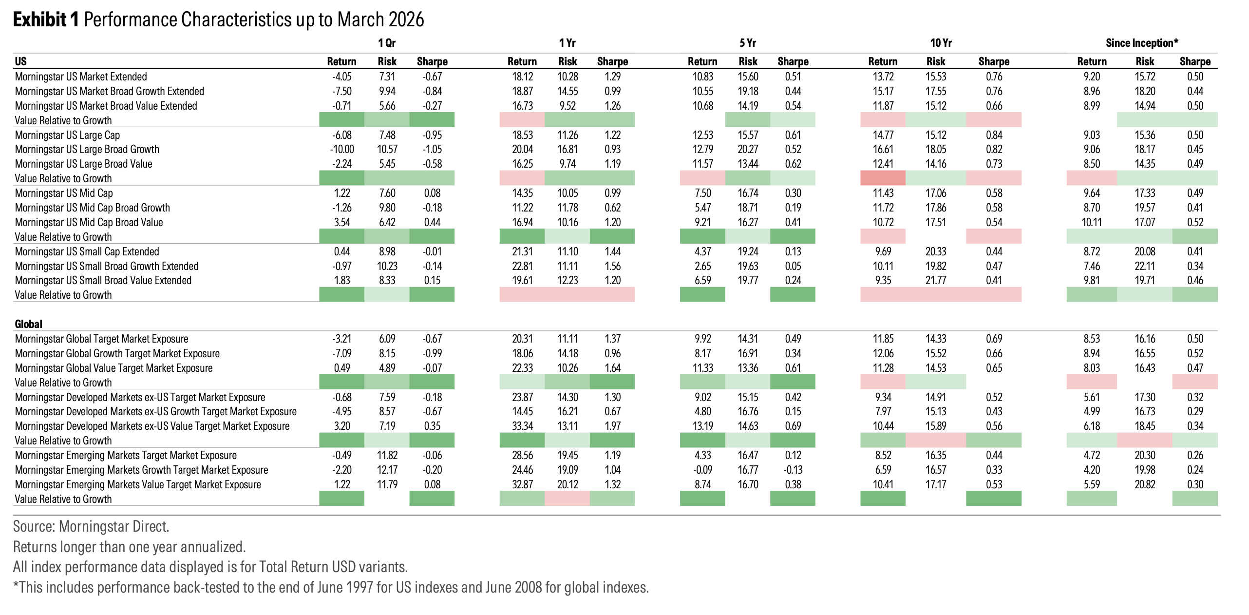This screenshot has height=615, width=1249.
Task: Select the -10.00 return value
Action: click(x=342, y=150)
